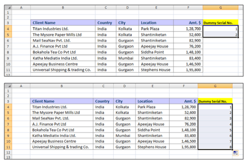248x164 pixels.
Task: Click 'Amt. $' header in lower sheet
Action: click(184, 101)
